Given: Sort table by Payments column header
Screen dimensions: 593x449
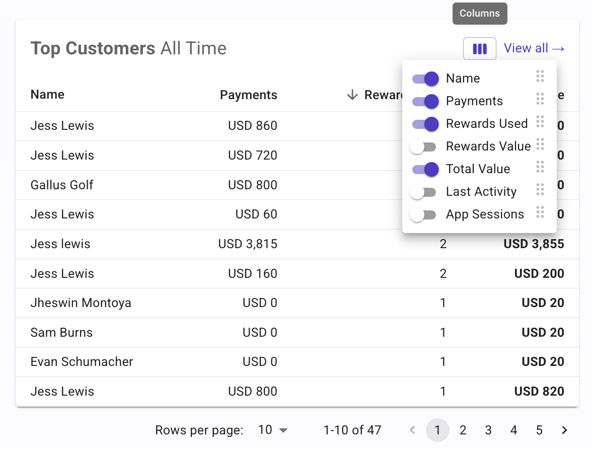Looking at the screenshot, I should coord(248,95).
